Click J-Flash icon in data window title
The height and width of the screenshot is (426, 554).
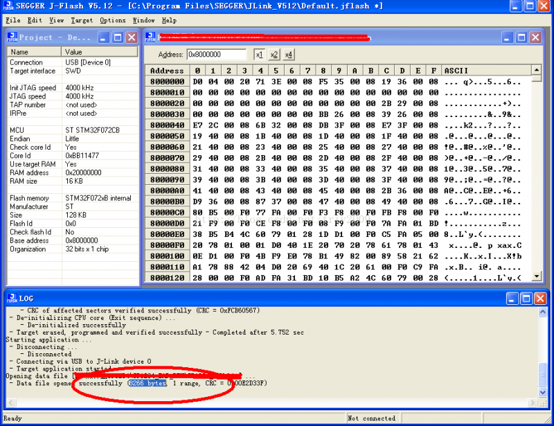[150, 37]
